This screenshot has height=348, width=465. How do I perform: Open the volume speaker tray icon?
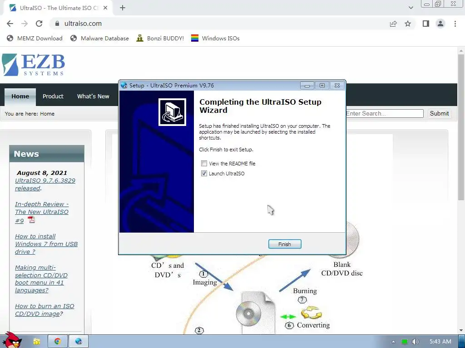click(x=416, y=342)
